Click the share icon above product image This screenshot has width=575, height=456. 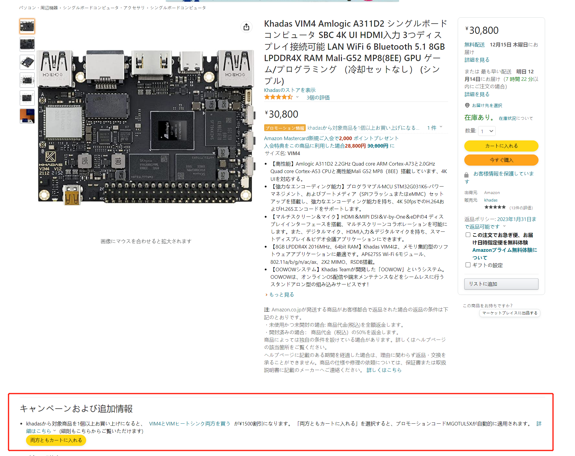pos(246,27)
